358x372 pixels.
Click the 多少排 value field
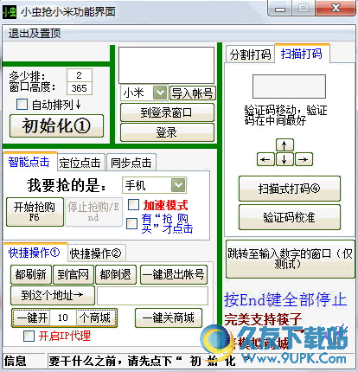coord(80,75)
